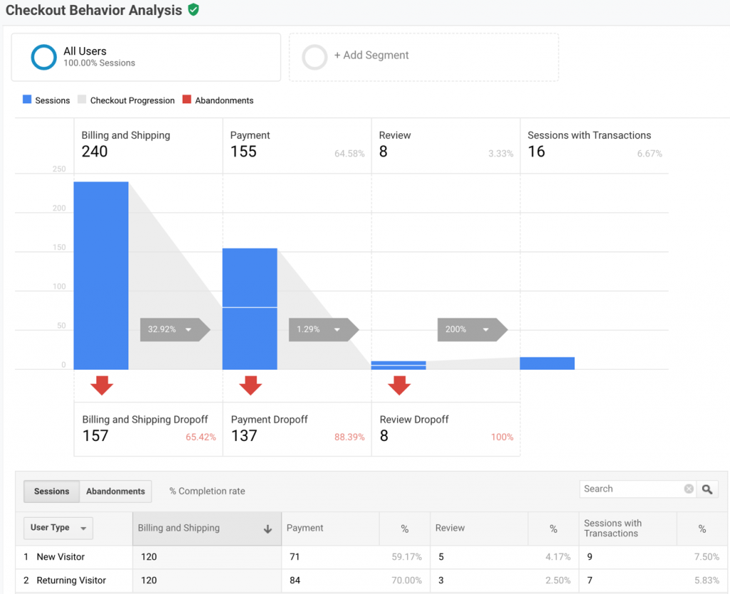
Task: Click the All Users segment circle icon
Action: click(x=43, y=58)
